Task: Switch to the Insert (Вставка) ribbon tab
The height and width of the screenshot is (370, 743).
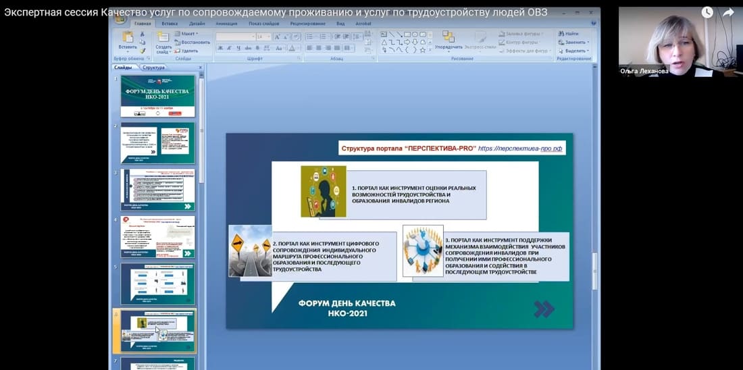Action: (x=170, y=23)
